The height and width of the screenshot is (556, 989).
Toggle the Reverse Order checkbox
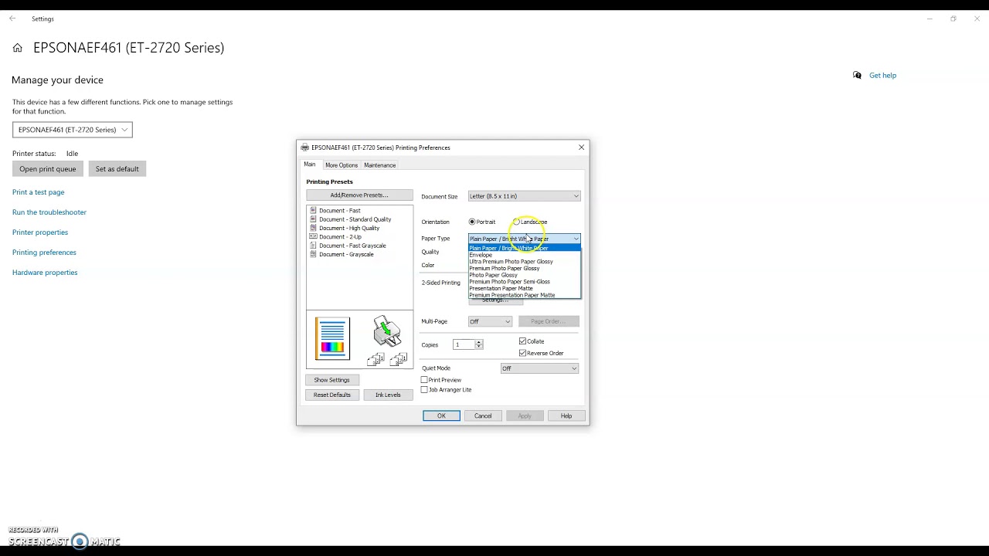(x=523, y=353)
